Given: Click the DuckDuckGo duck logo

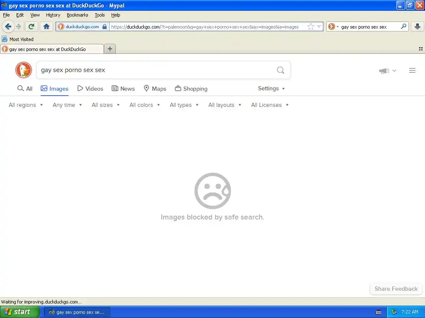Looking at the screenshot, I should (24, 70).
